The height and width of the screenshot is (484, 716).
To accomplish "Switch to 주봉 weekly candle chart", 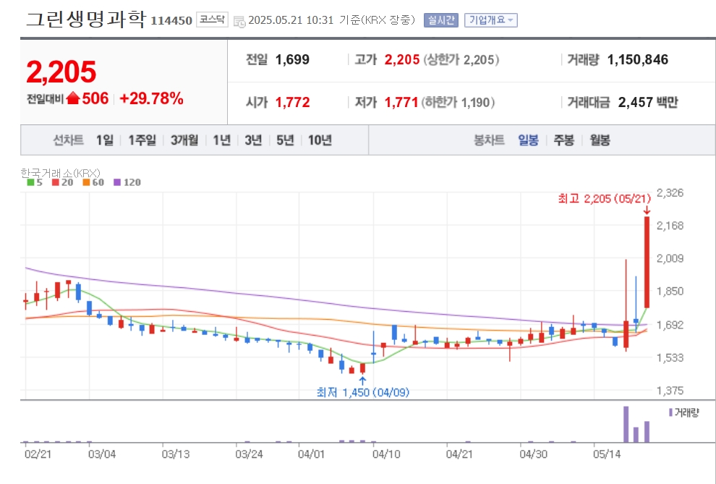I will click(563, 140).
